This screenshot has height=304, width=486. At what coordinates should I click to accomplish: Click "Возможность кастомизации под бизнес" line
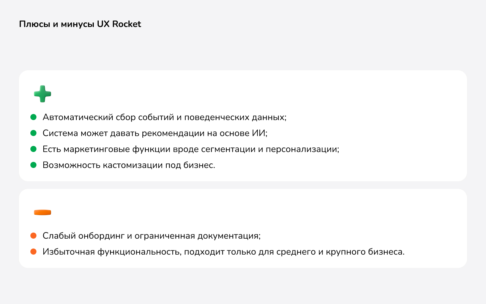pos(129,165)
